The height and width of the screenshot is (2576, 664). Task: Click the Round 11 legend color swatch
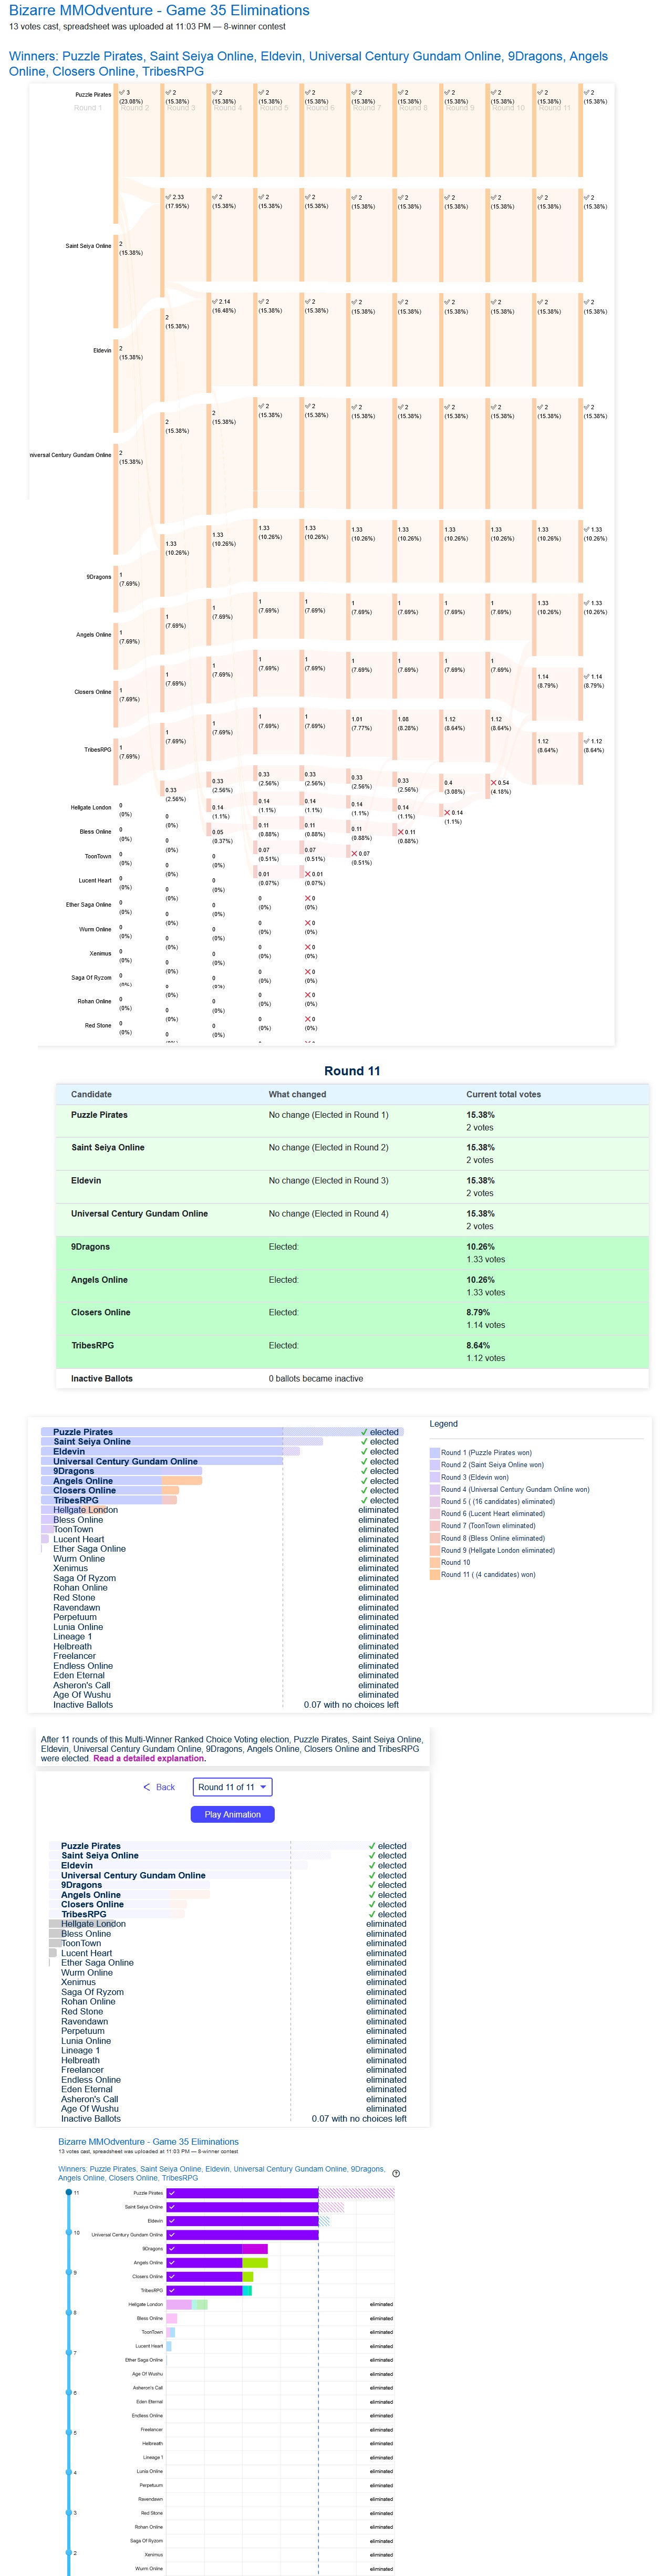(x=434, y=1575)
